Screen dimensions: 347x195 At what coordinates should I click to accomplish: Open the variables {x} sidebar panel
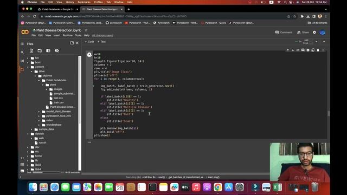(x=22, y=61)
